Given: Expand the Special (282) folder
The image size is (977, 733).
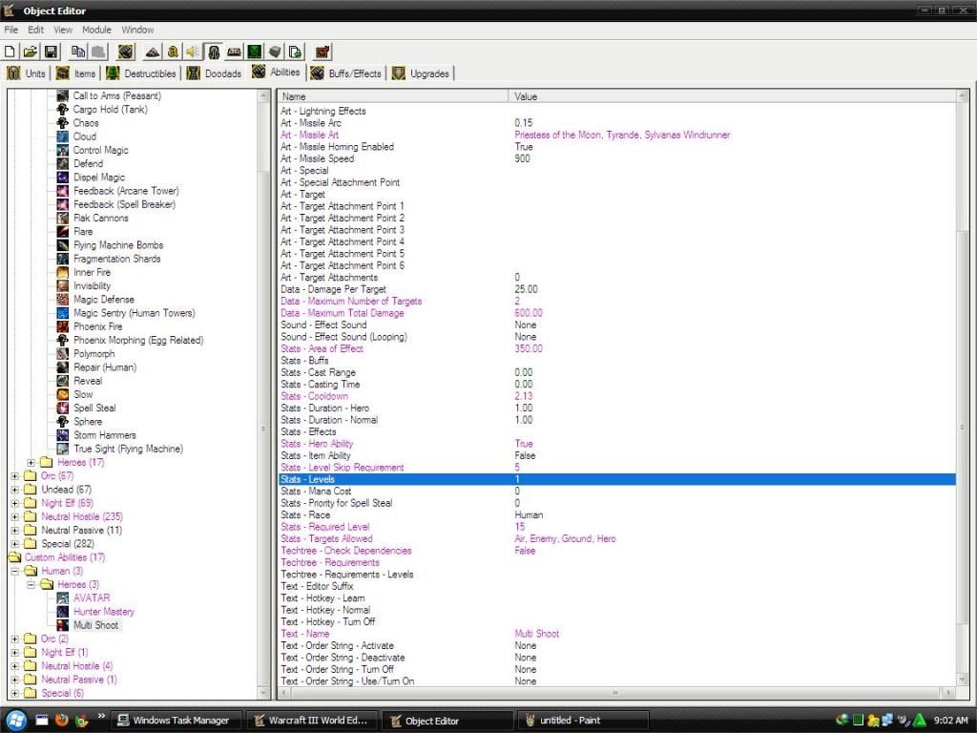Looking at the screenshot, I should pyautogui.click(x=14, y=544).
